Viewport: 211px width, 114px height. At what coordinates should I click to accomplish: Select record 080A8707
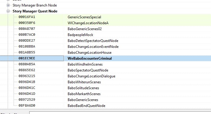[27, 29]
